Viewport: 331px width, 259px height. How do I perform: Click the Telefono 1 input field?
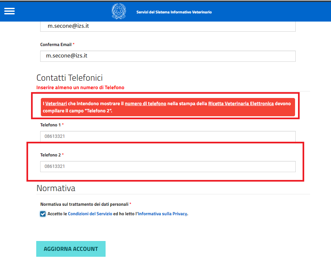click(168, 137)
